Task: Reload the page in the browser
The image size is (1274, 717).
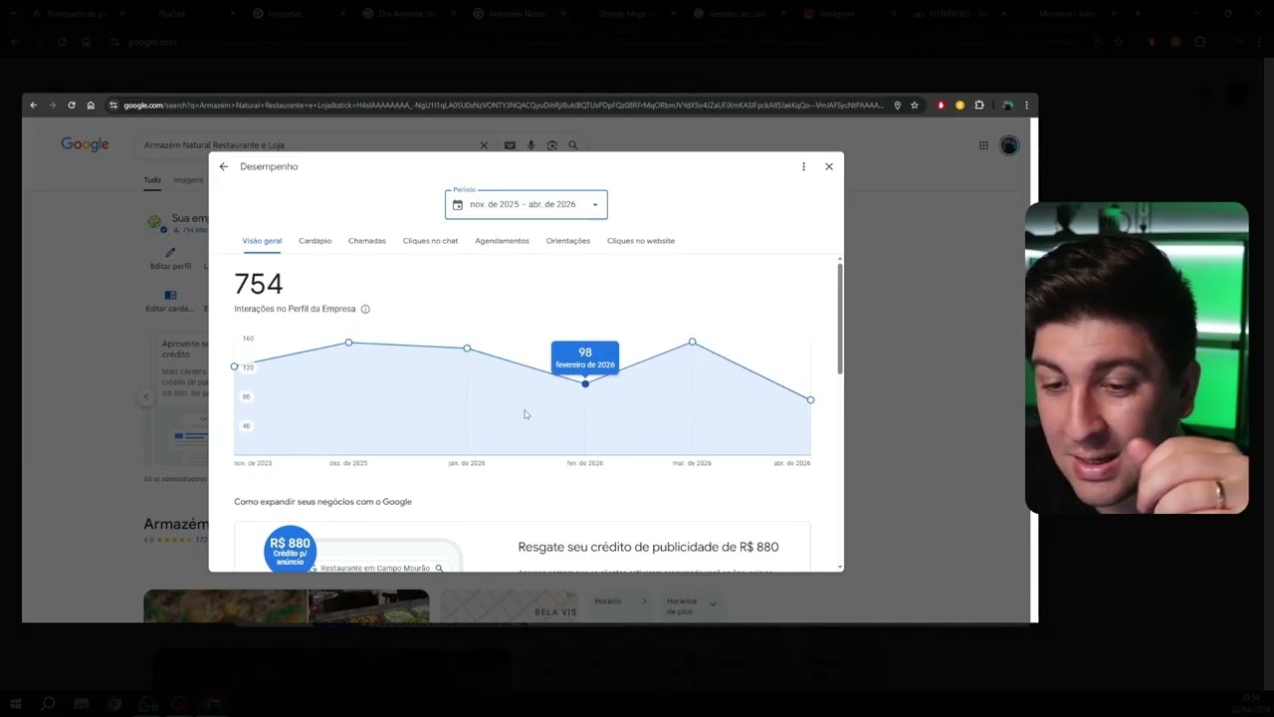Action: point(72,106)
